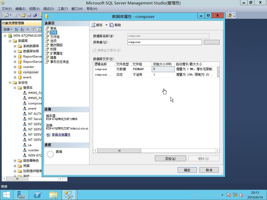Open the file-open folder toolbar icon

click(x=23, y=15)
